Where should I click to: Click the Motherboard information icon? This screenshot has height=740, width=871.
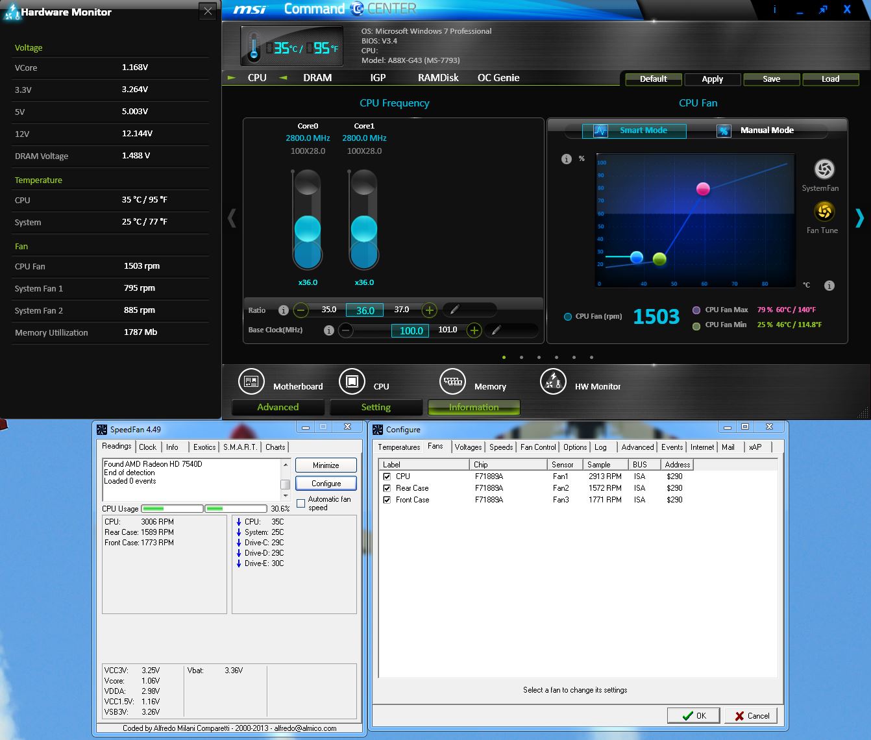coord(251,382)
